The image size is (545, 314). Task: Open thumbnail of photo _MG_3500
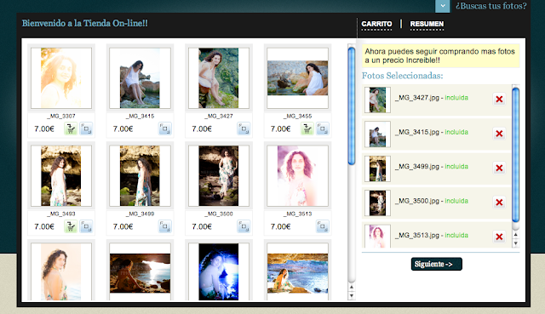point(219,176)
